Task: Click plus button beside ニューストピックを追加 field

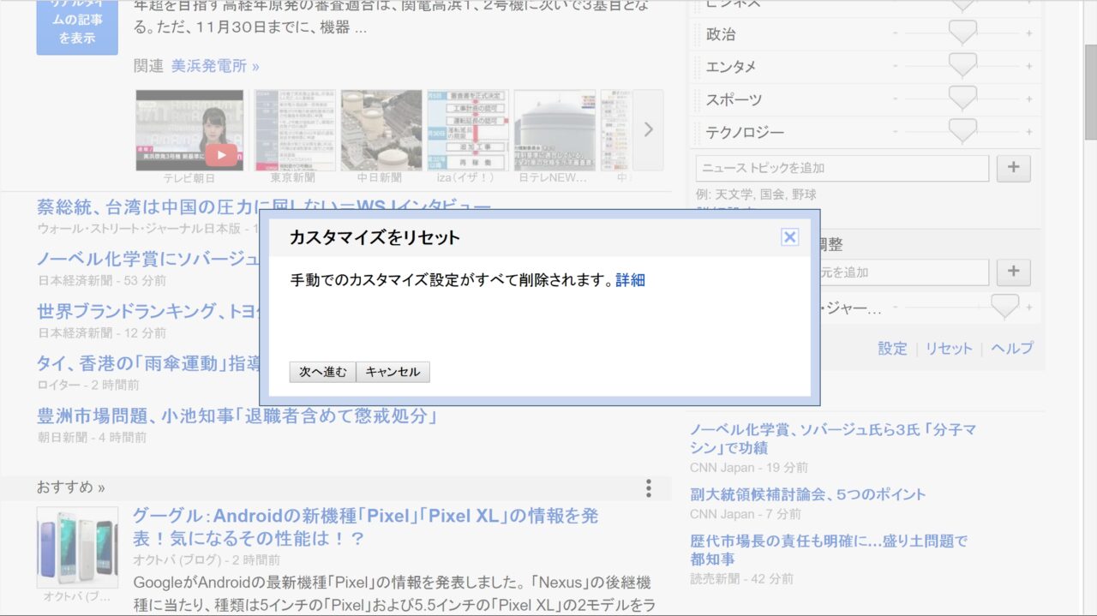Action: coord(1013,168)
